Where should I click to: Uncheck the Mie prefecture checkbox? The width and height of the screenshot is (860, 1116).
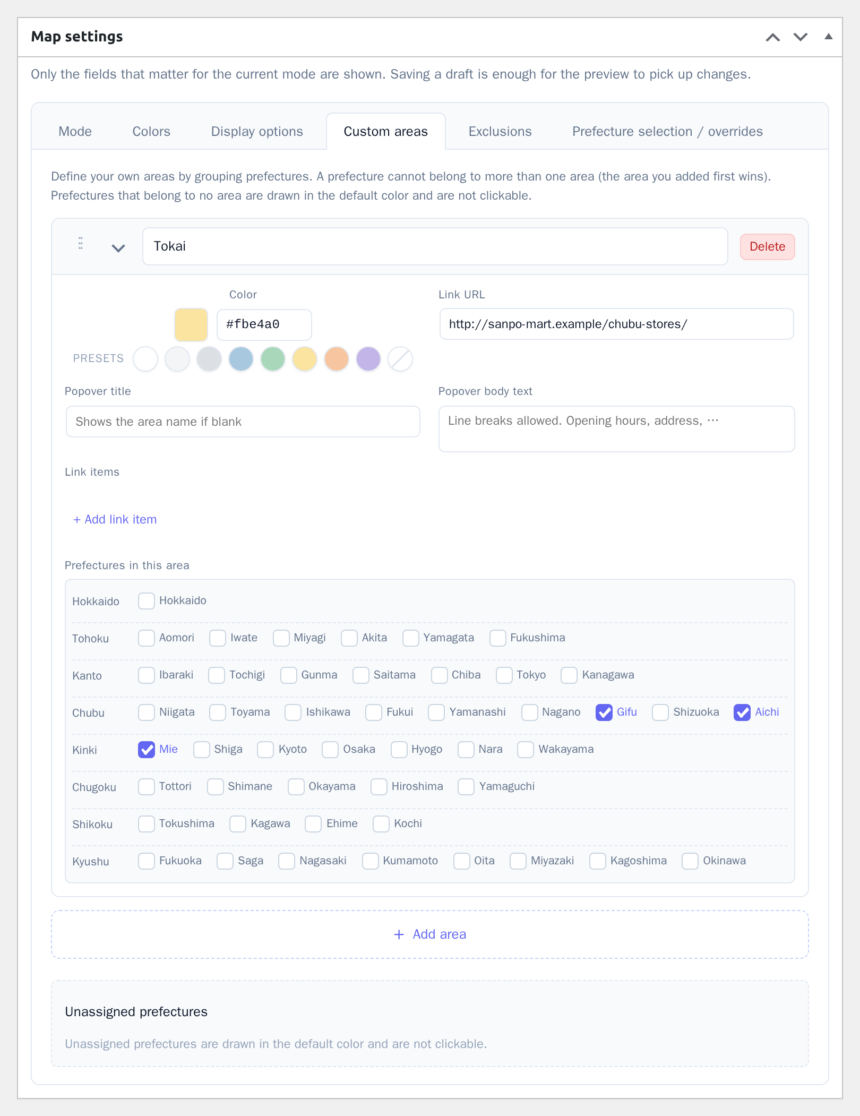[x=147, y=750]
